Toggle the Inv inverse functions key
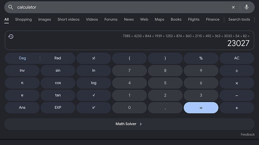 (22, 71)
